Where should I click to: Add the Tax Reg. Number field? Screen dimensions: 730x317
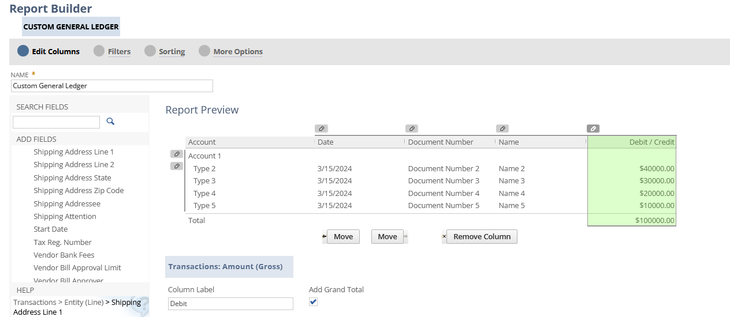pyautogui.click(x=62, y=242)
